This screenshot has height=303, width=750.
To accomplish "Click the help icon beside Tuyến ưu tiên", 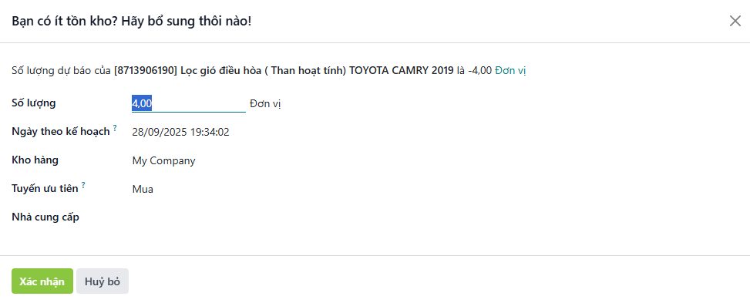I will click(x=83, y=185).
